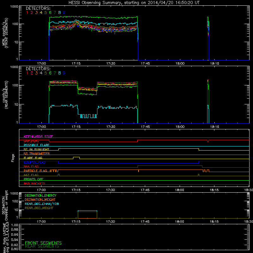Click the SAA_FLAG label

tap(31, 166)
